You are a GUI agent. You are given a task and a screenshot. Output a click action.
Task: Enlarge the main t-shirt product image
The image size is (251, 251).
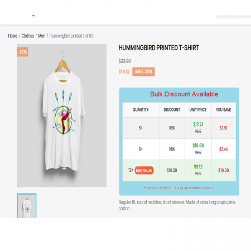point(62,115)
